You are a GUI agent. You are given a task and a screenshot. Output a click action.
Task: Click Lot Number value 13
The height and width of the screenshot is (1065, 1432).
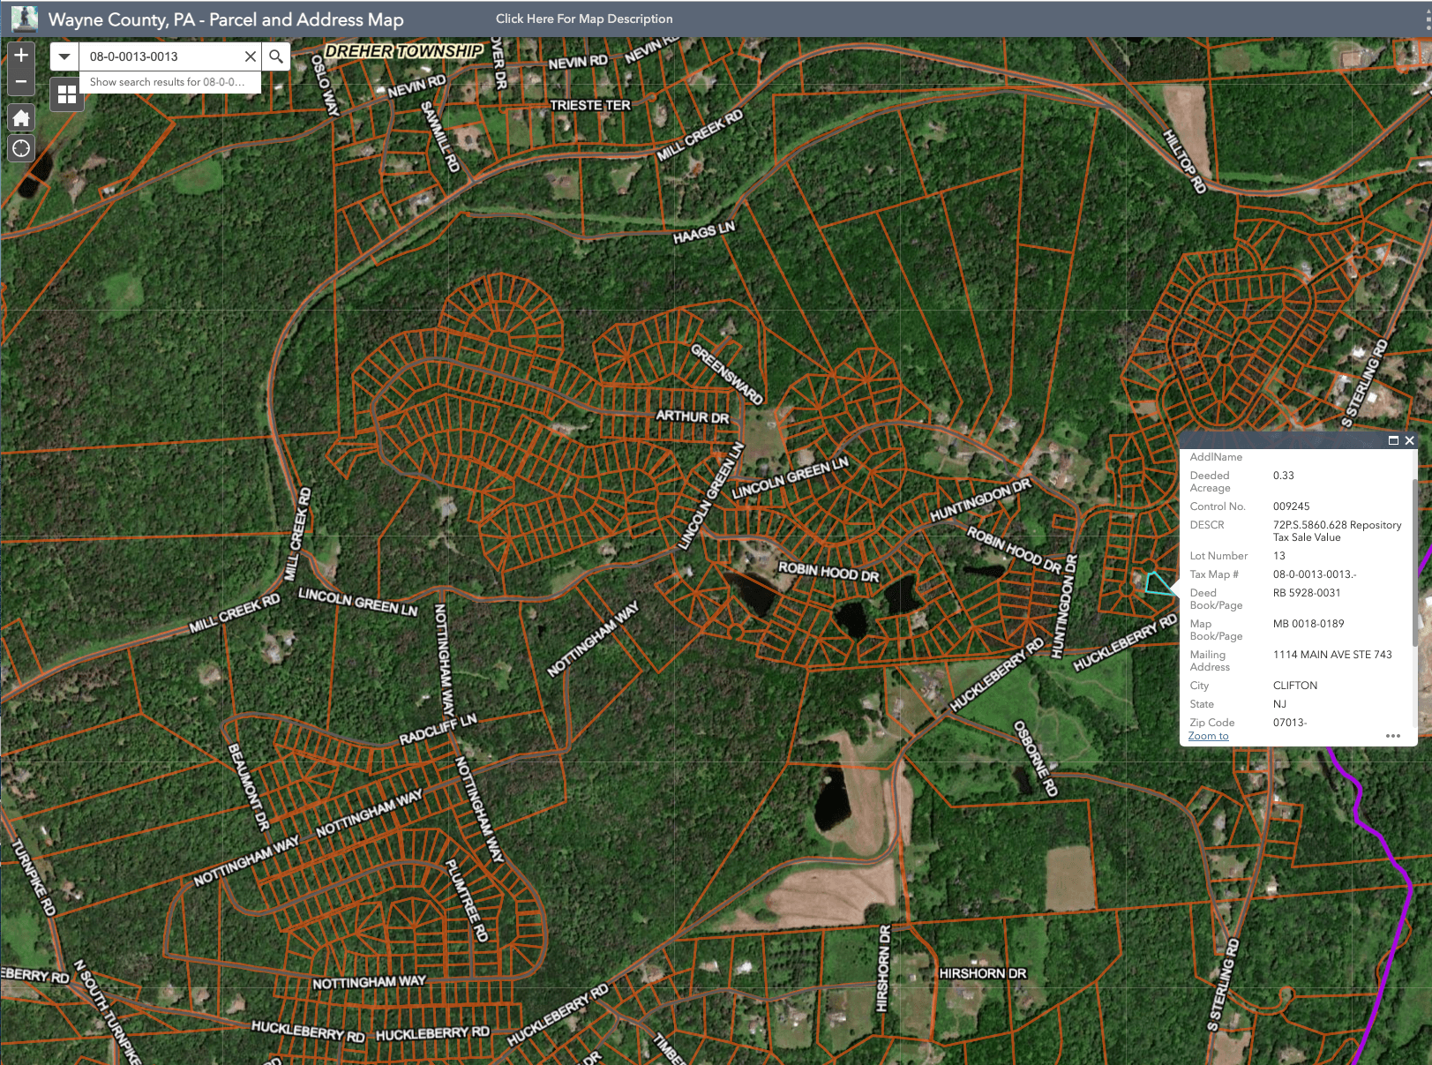tap(1279, 556)
